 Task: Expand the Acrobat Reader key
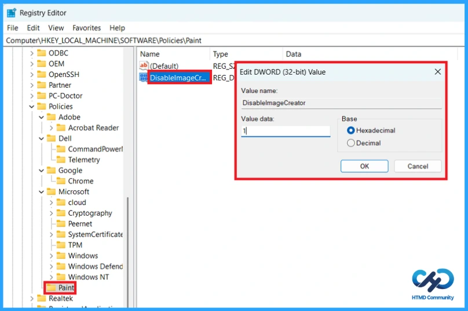pos(51,128)
